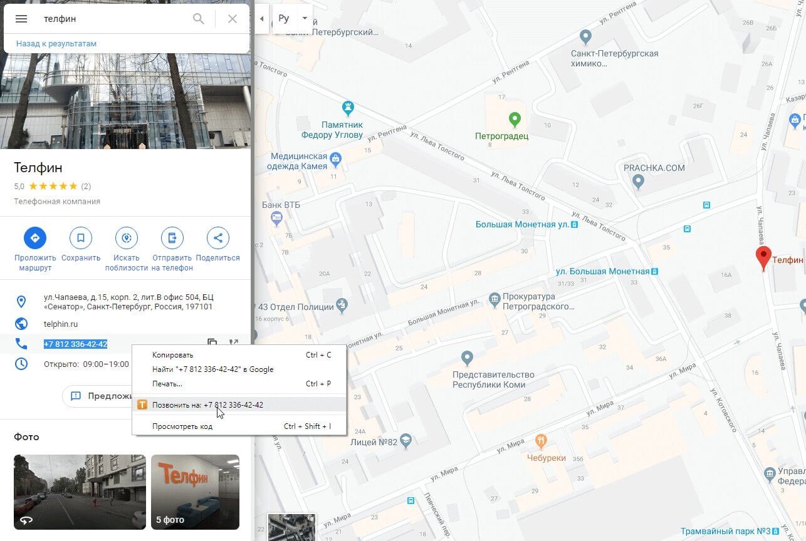Choose "Найти в Google" context menu item
Viewport: 806px width, 541px height.
[238, 369]
